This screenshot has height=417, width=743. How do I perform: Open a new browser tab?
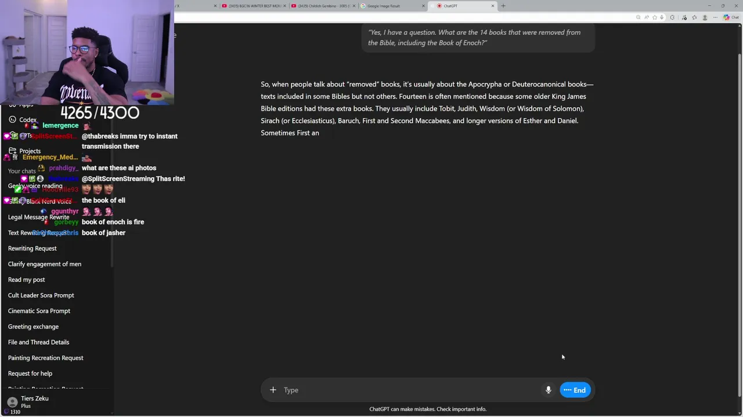tap(503, 6)
